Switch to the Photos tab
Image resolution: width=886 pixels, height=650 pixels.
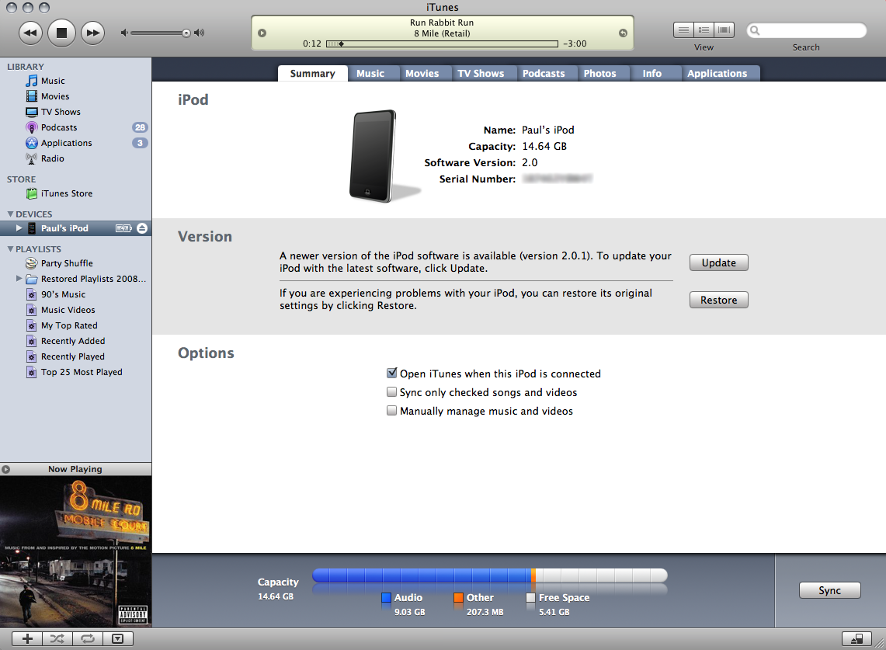[x=599, y=74]
